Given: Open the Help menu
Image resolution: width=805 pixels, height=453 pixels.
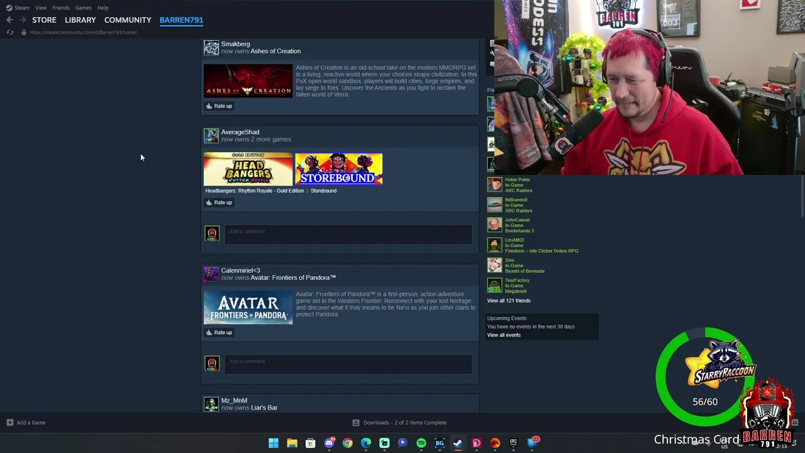Looking at the screenshot, I should click(103, 8).
